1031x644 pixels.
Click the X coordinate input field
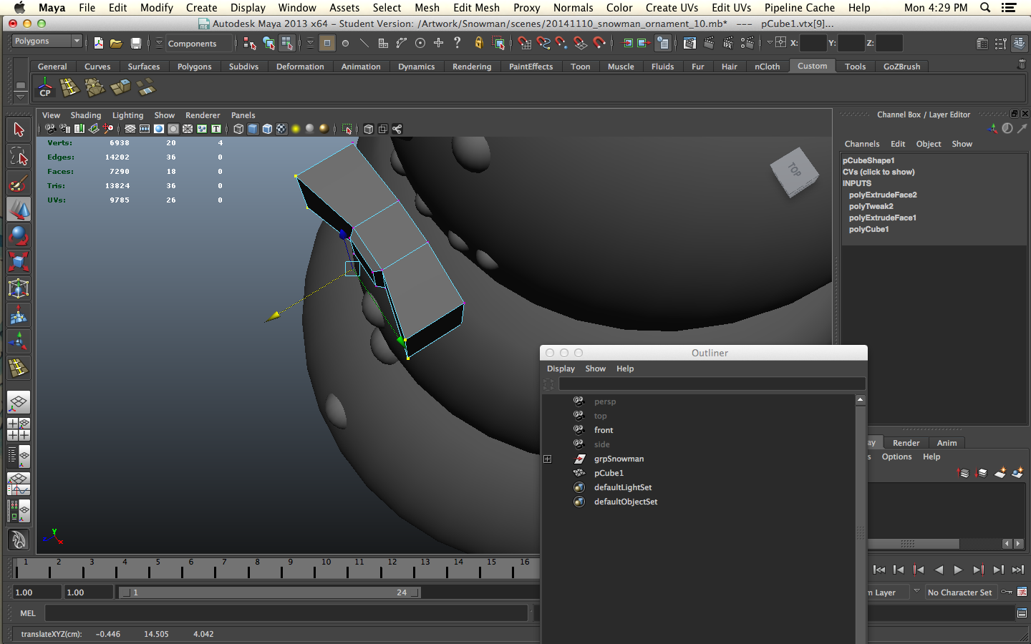click(x=813, y=43)
